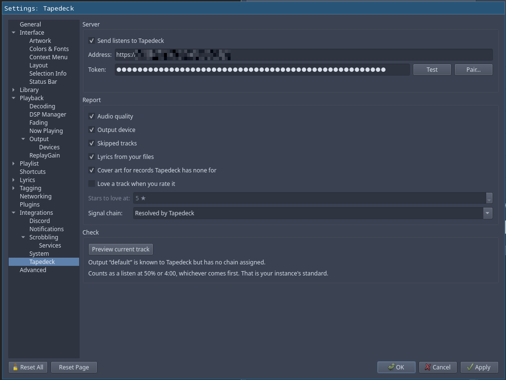Click the Library tree label

(x=29, y=90)
